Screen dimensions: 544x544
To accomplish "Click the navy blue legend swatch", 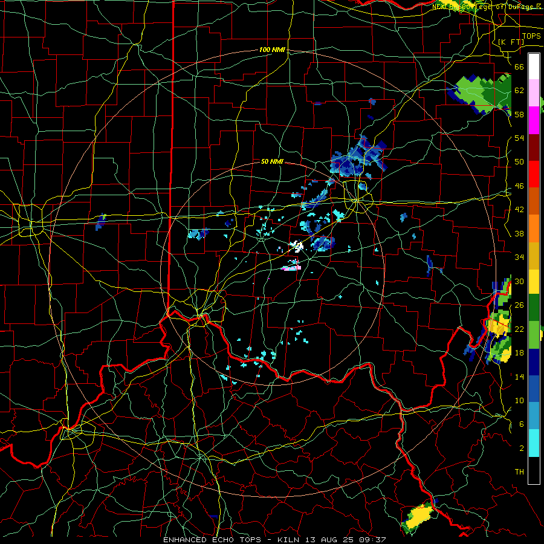I will pyautogui.click(x=534, y=362).
